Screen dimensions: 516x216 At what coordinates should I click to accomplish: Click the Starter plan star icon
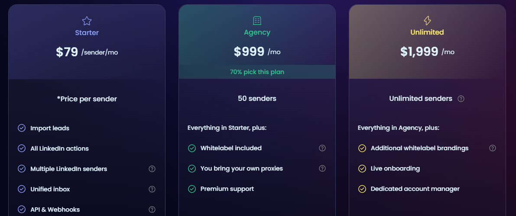tap(87, 21)
